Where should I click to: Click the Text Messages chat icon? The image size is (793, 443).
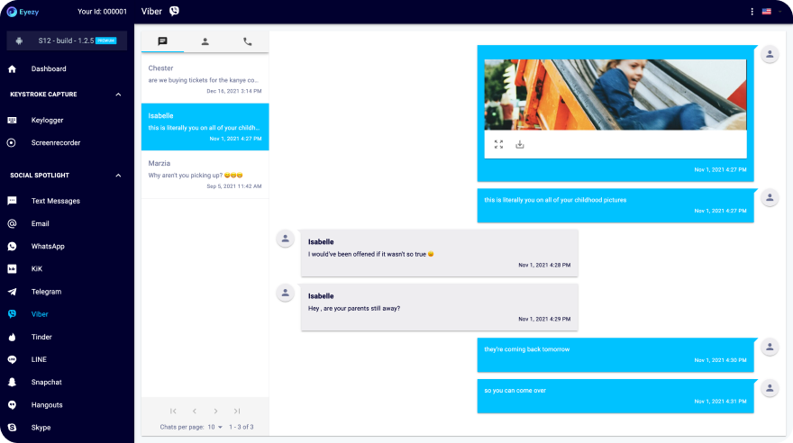12,201
